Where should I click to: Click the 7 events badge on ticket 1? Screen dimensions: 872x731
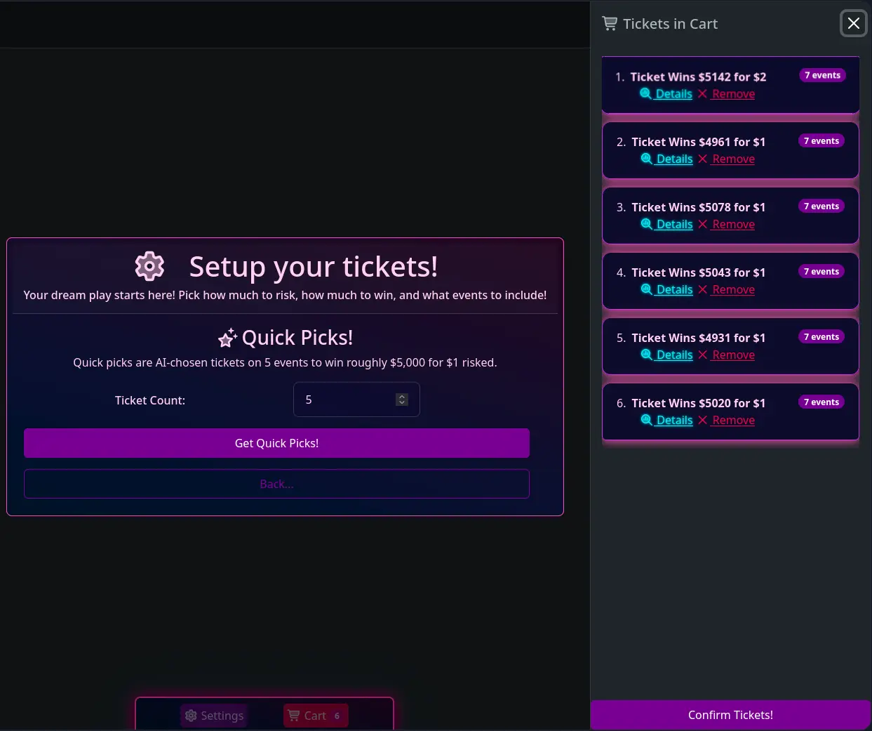click(x=822, y=76)
